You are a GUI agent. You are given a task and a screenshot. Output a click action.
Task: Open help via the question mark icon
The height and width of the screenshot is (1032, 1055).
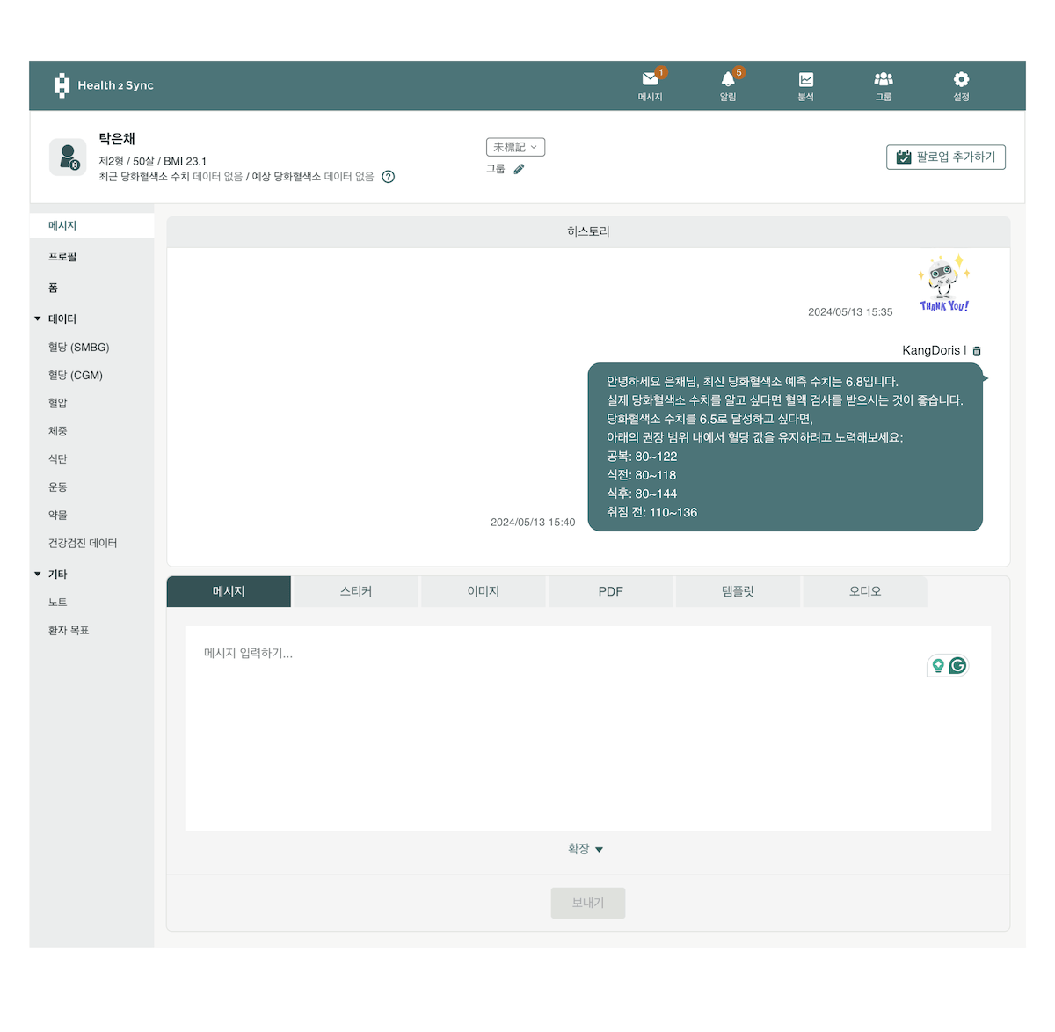[388, 176]
